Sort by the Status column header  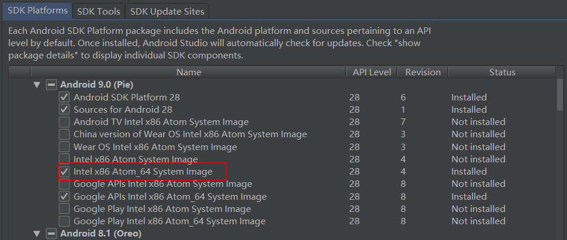pos(502,72)
